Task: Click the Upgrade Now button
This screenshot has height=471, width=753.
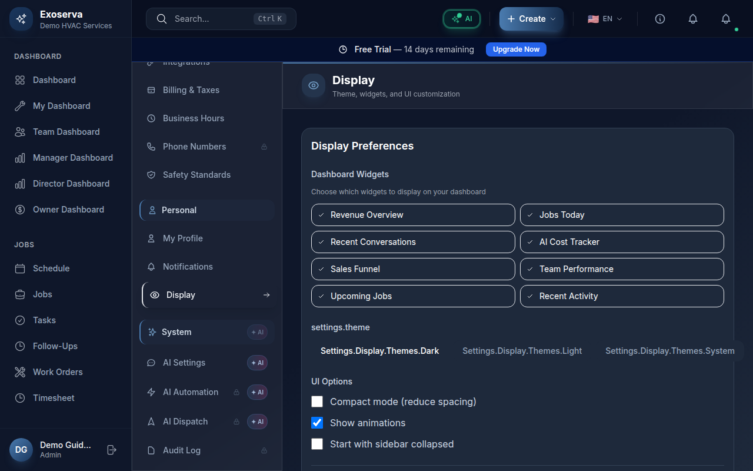Action: [516, 49]
